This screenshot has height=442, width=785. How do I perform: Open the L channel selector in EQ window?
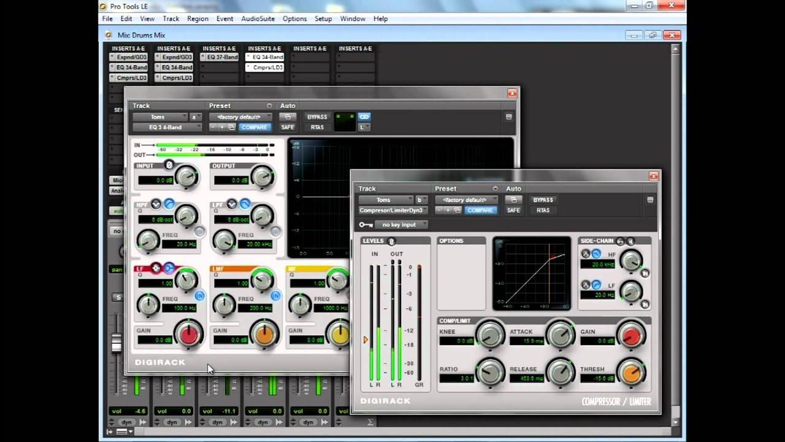tap(364, 127)
